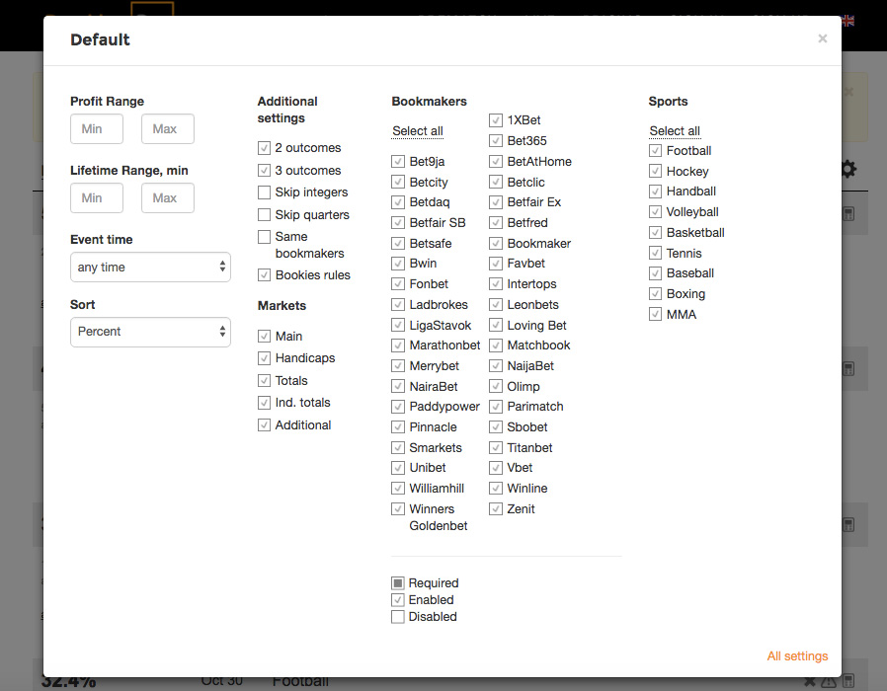Toggle the Required filter checkbox
This screenshot has width=887, height=691.
[x=398, y=583]
